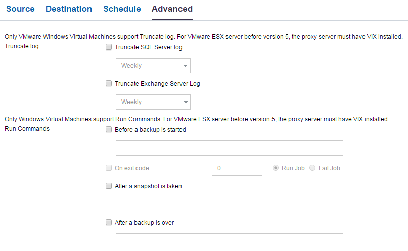Tick the On exit code checkbox

(109, 168)
